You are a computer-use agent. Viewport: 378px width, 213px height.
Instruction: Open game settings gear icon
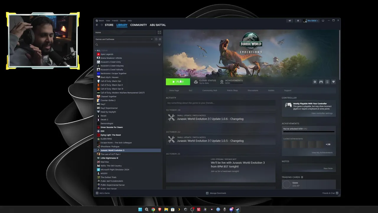click(315, 82)
